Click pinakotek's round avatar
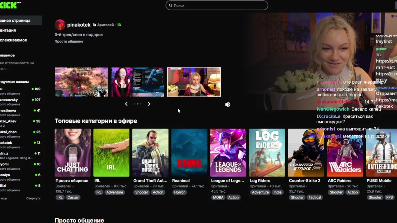This screenshot has width=397, height=223. click(x=60, y=25)
